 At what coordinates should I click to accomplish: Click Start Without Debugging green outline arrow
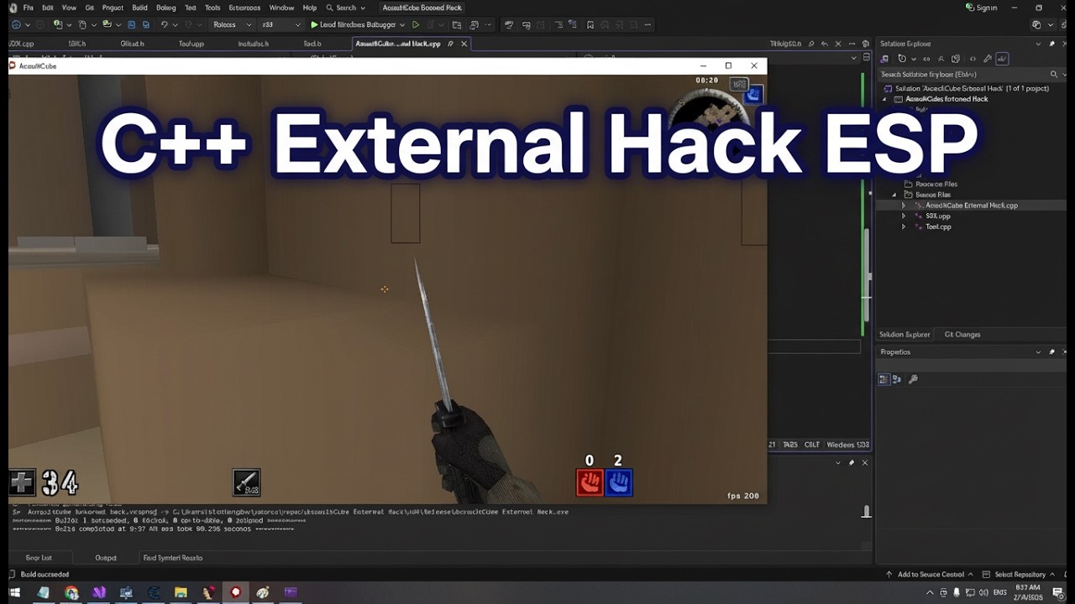coord(415,24)
